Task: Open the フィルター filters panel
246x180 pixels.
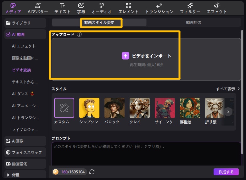Action: (190, 8)
